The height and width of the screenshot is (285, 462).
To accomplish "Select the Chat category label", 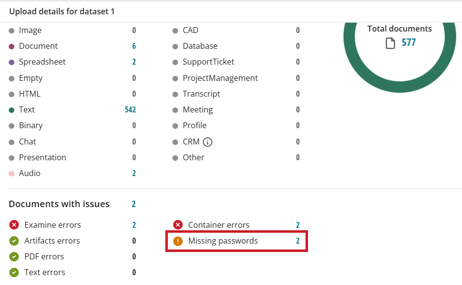I will coord(28,142).
